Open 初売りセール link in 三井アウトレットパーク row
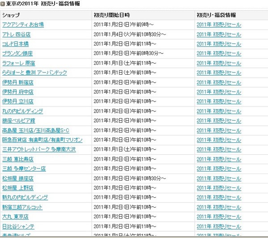The width and height of the screenshot is (268, 238). point(219,149)
